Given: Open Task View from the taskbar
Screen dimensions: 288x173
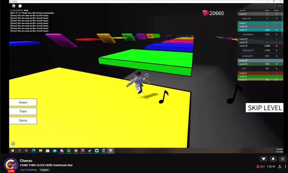Looking at the screenshot, I should pyautogui.click(x=26, y=151).
